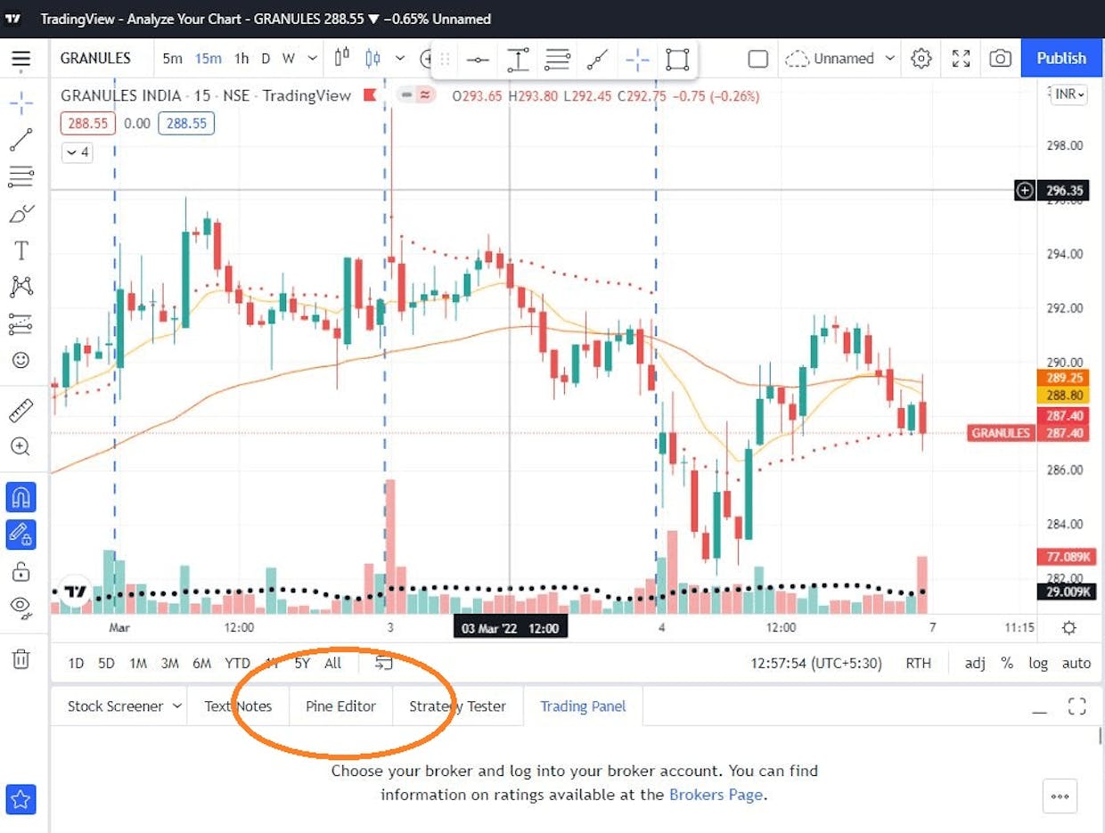Toggle magnet mode on sidebar
Viewport: 1105px width, 833px height.
click(20, 497)
